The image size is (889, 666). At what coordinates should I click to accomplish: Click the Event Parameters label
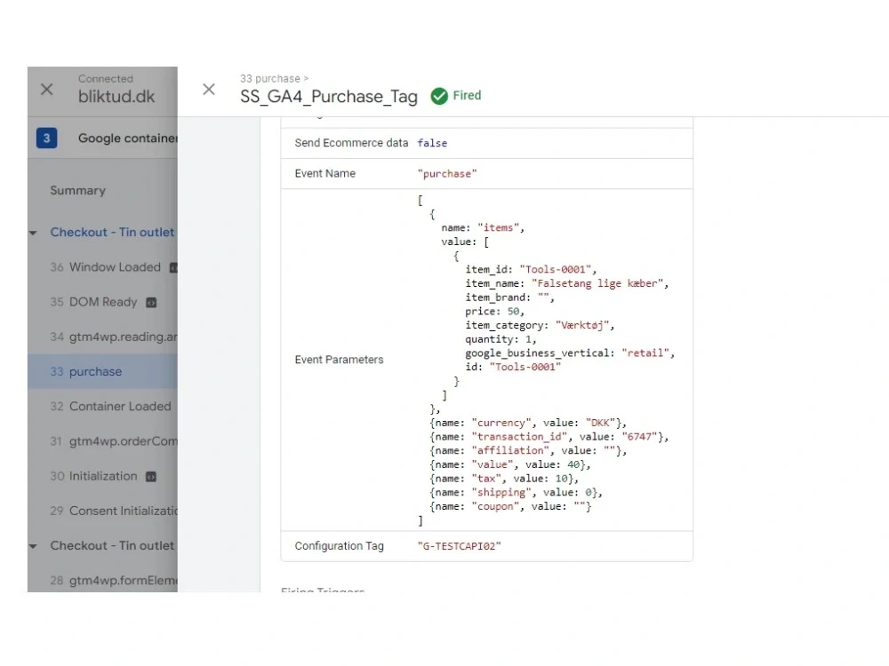pyautogui.click(x=339, y=360)
